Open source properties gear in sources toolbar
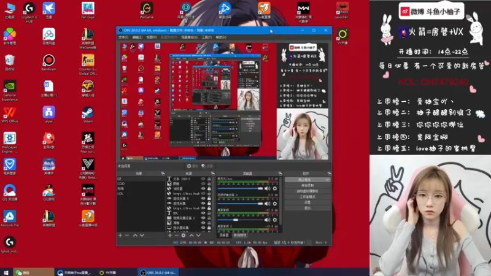This screenshot has width=491, height=276. click(x=184, y=235)
